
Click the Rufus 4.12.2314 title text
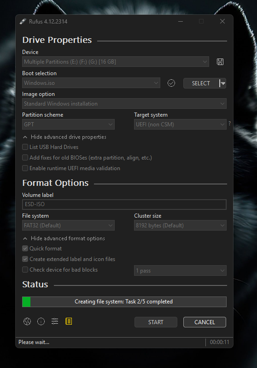48,22
